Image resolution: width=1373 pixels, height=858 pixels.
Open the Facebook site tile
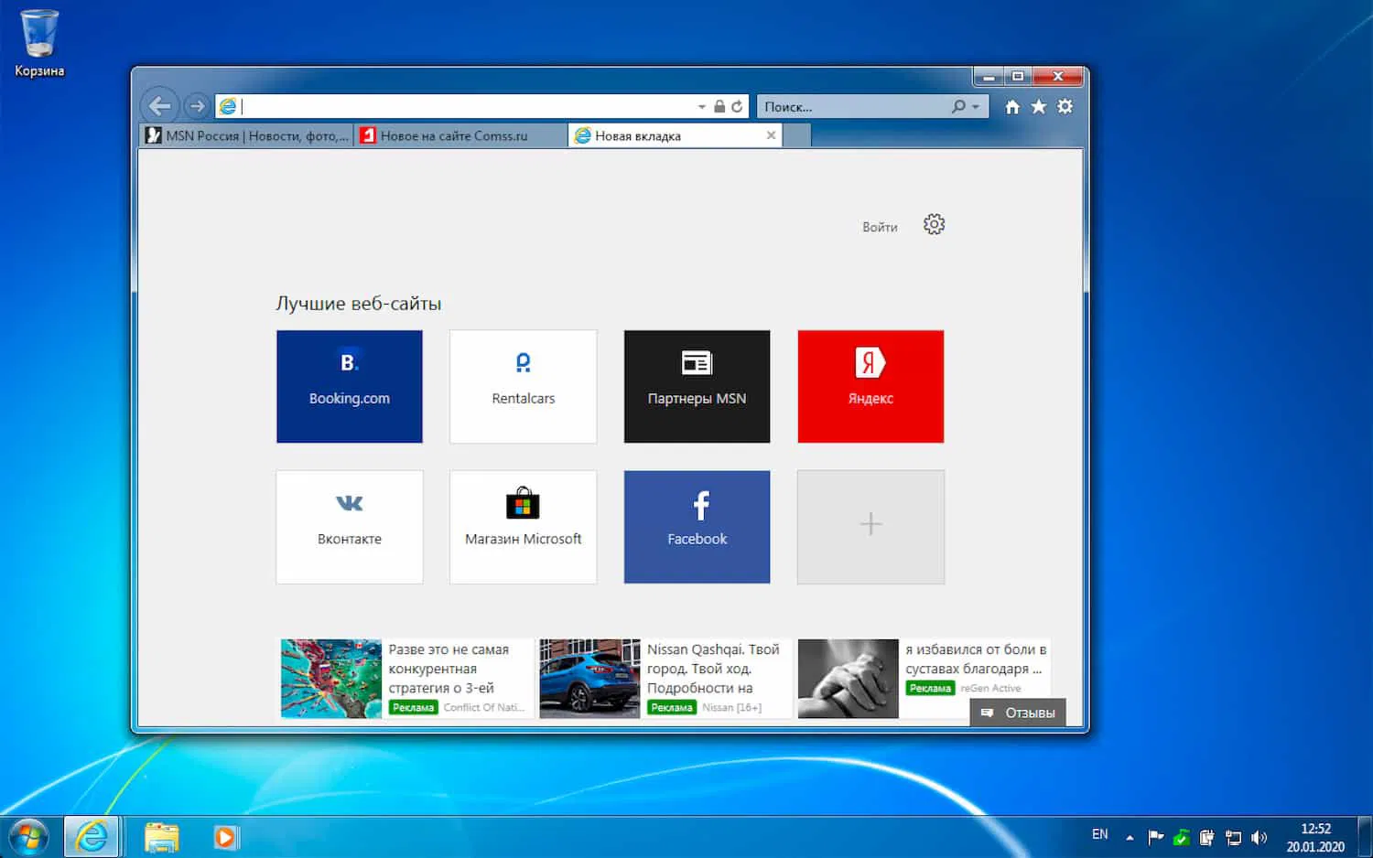697,527
